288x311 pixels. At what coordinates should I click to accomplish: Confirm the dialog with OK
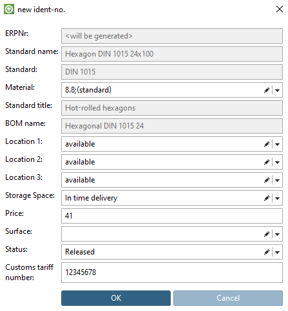tap(116, 298)
